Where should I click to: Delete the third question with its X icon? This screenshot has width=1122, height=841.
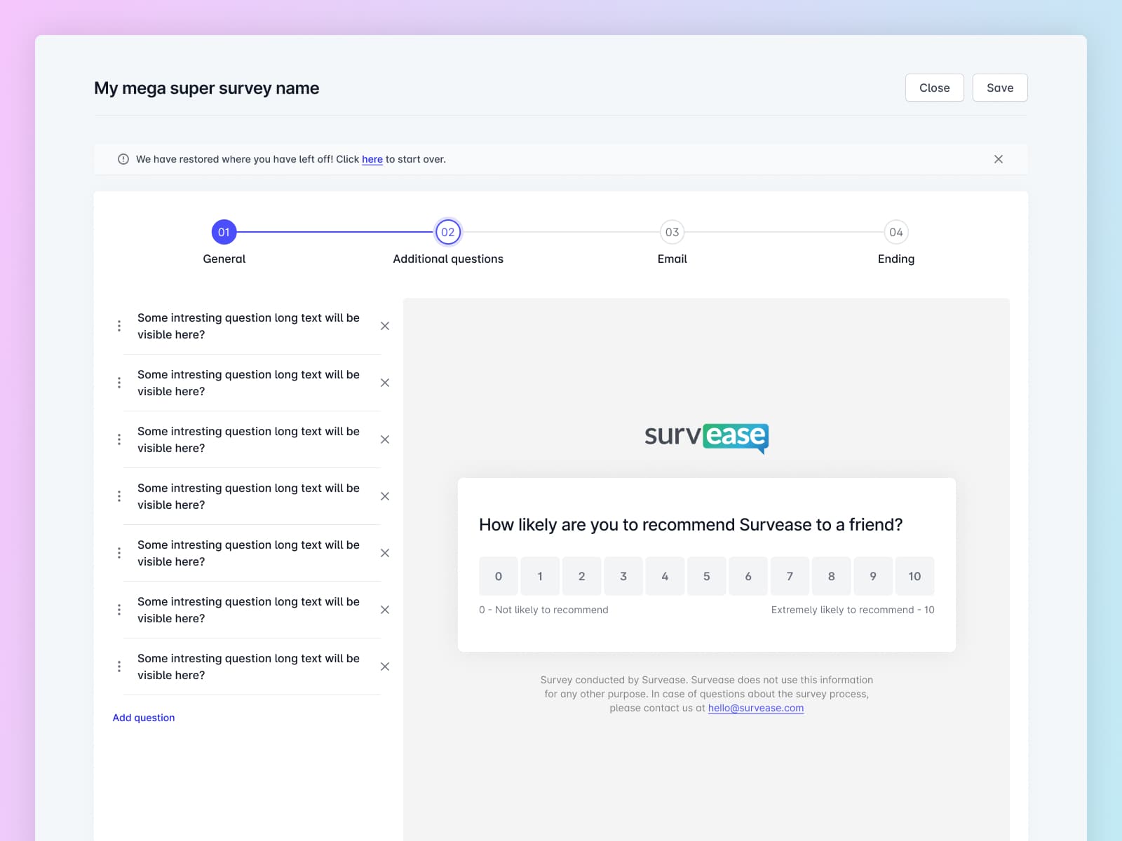point(384,439)
